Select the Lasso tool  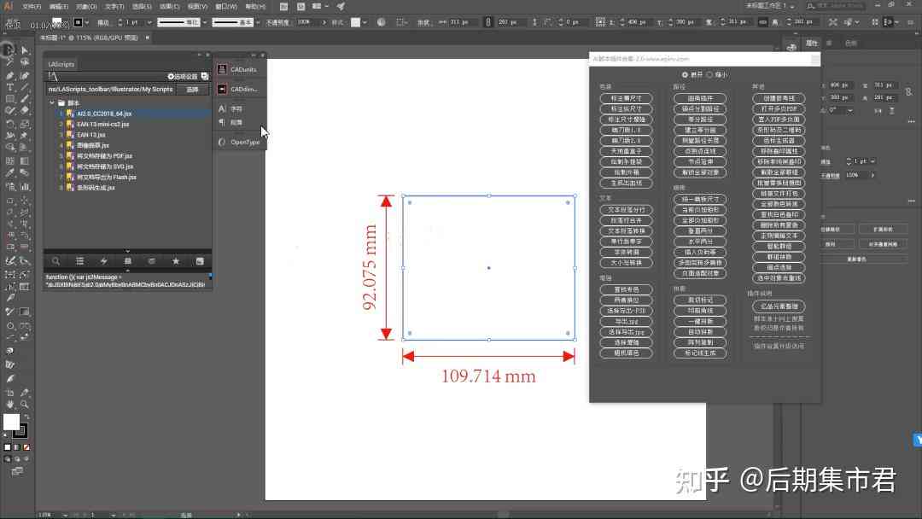[25, 61]
